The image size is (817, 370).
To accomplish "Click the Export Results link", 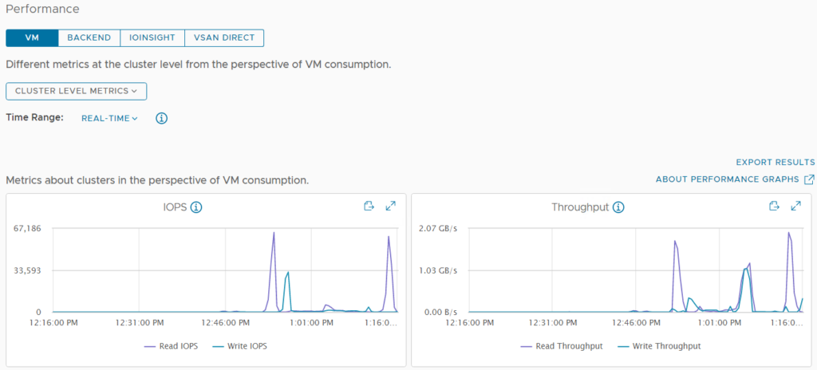I will (775, 162).
